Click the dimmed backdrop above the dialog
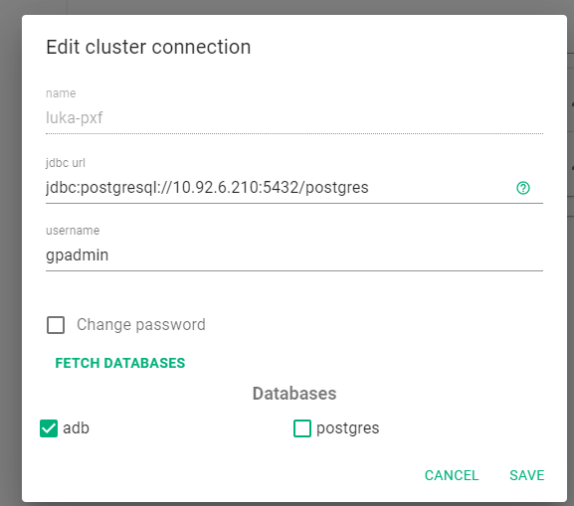The height and width of the screenshot is (506, 574). 292,7
